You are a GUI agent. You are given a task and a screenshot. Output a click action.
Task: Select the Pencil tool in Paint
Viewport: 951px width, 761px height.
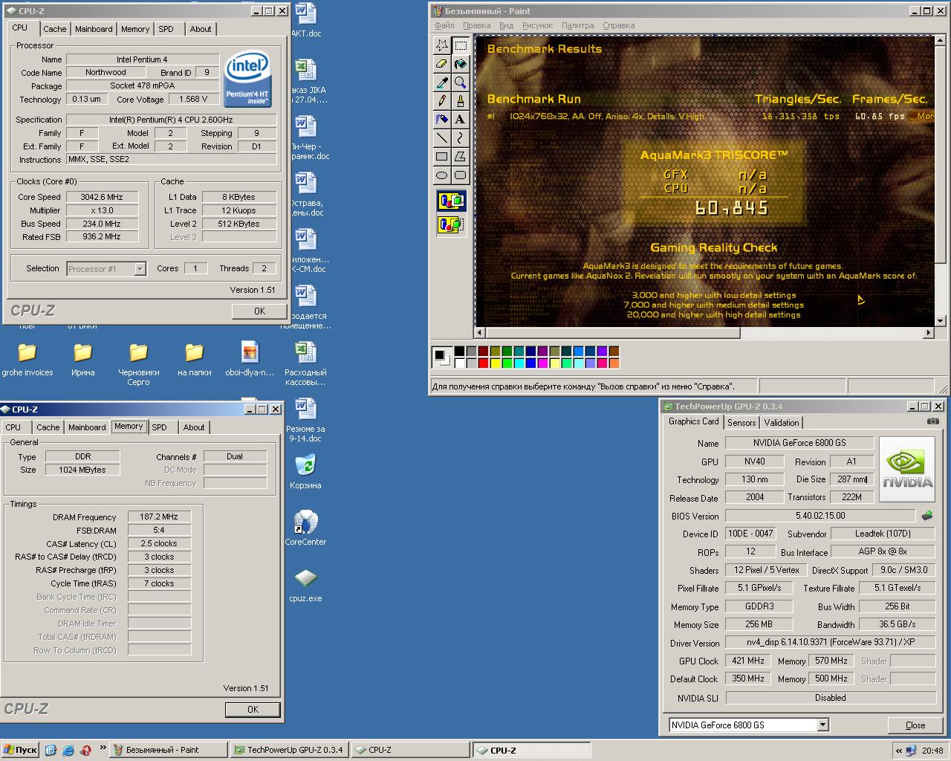tap(442, 101)
